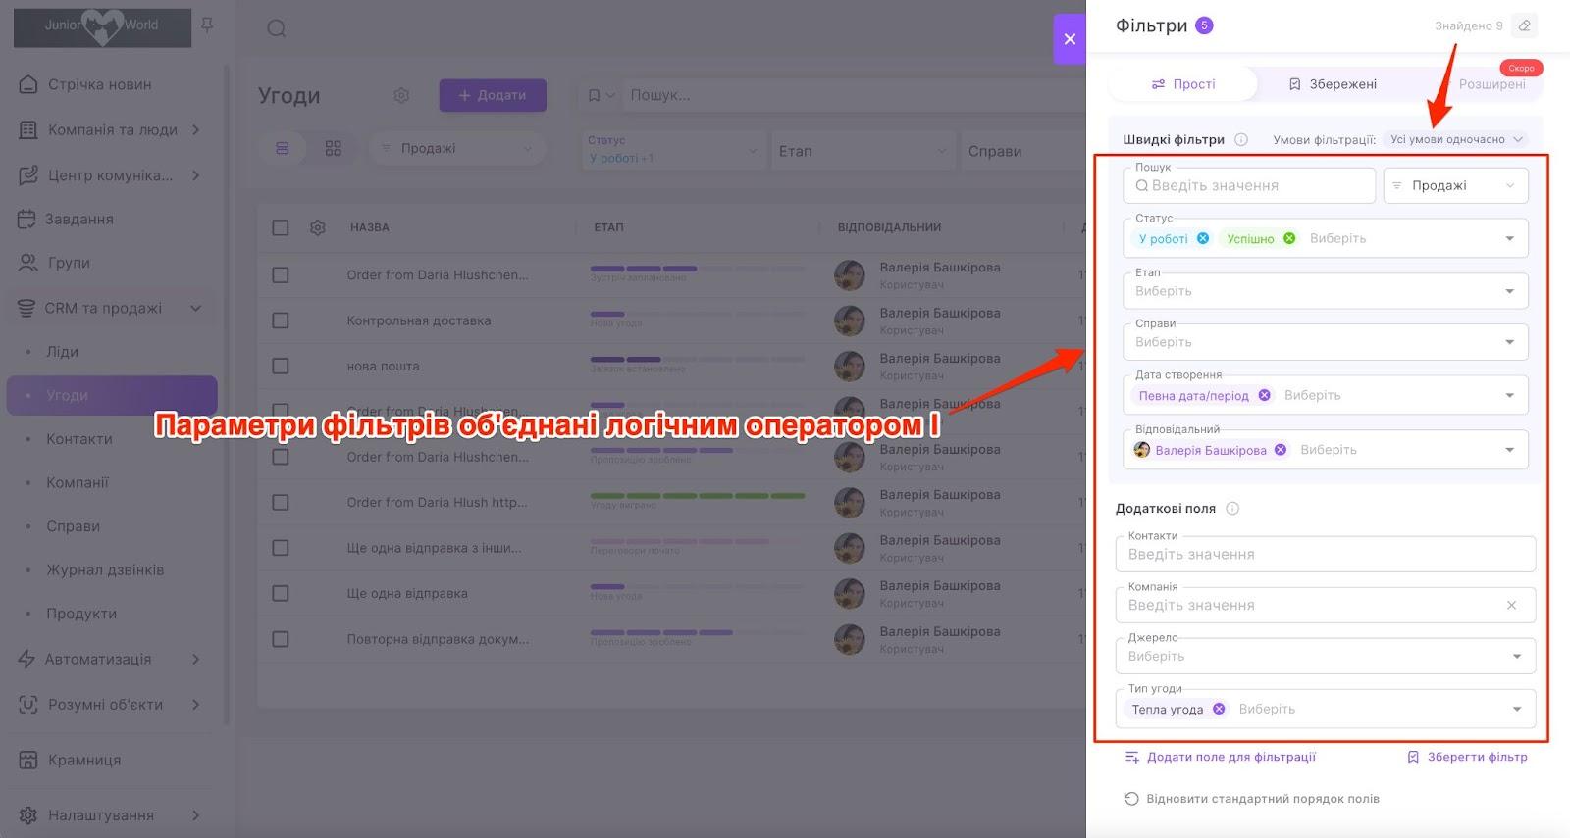Viewport: 1570px width, 838px height.
Task: Click Зберегти фільтр link
Action: (1467, 757)
